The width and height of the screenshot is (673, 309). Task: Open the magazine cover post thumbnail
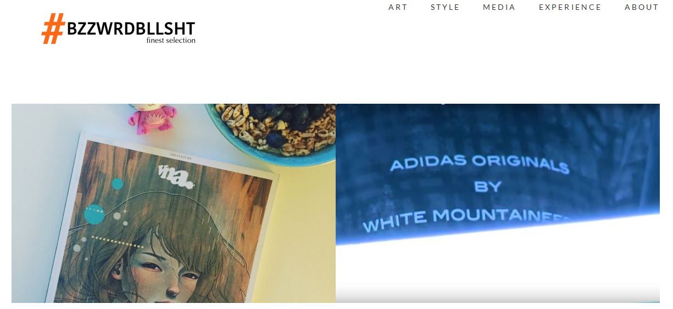coord(174,203)
